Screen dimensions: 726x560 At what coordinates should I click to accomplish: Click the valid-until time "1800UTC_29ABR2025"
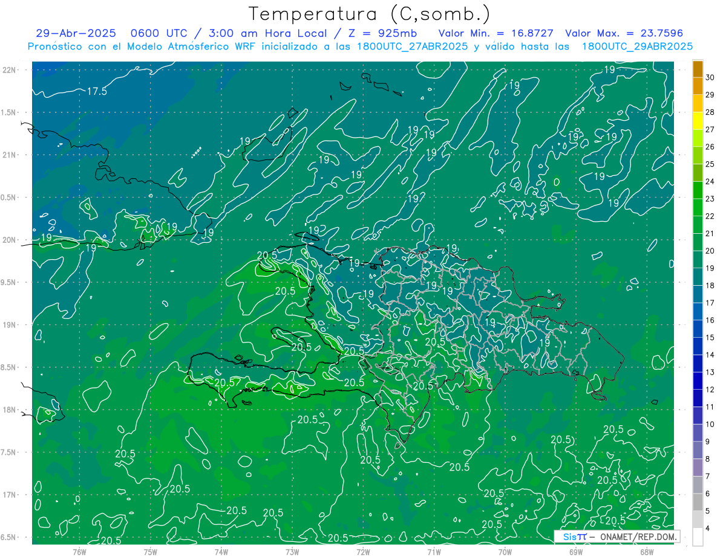tap(637, 47)
